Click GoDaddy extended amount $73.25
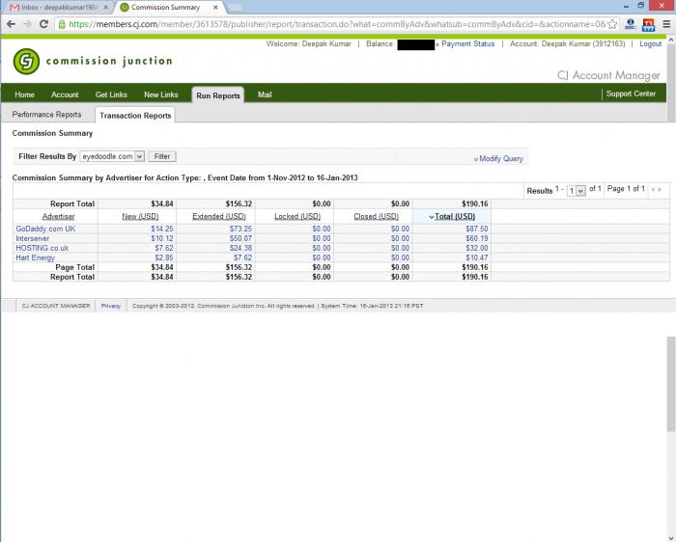 click(240, 229)
